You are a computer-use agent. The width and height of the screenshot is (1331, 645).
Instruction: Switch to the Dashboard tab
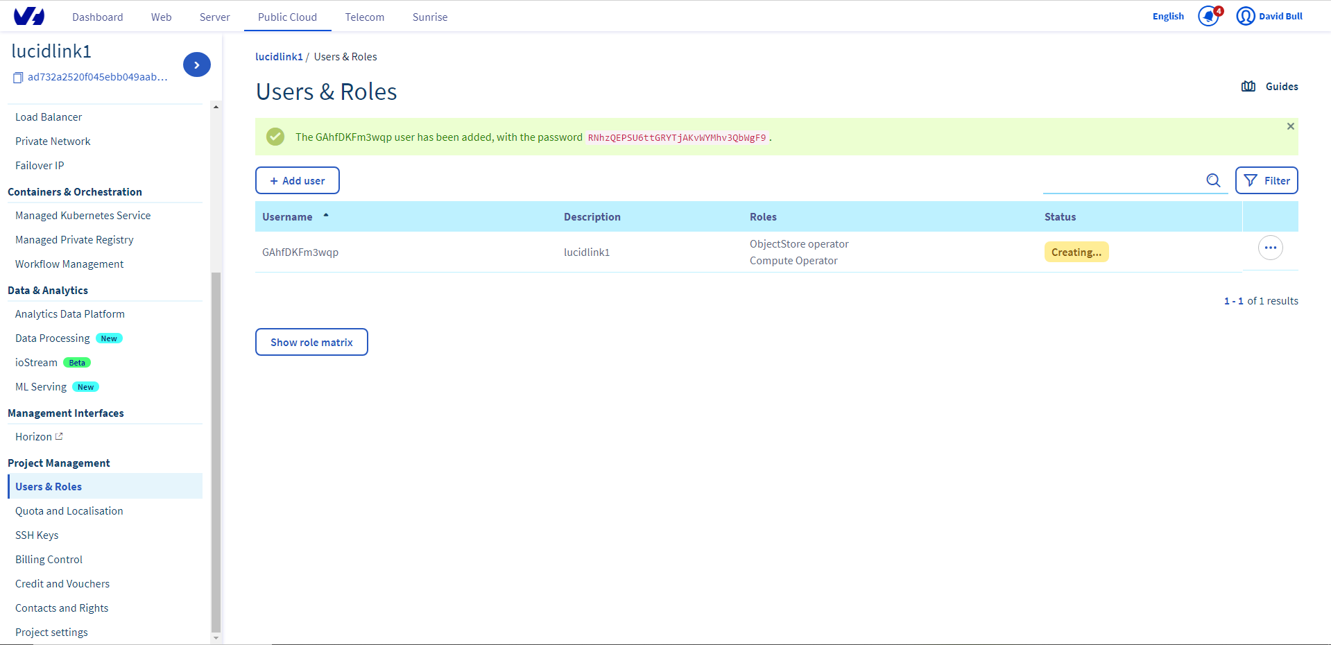pos(98,17)
